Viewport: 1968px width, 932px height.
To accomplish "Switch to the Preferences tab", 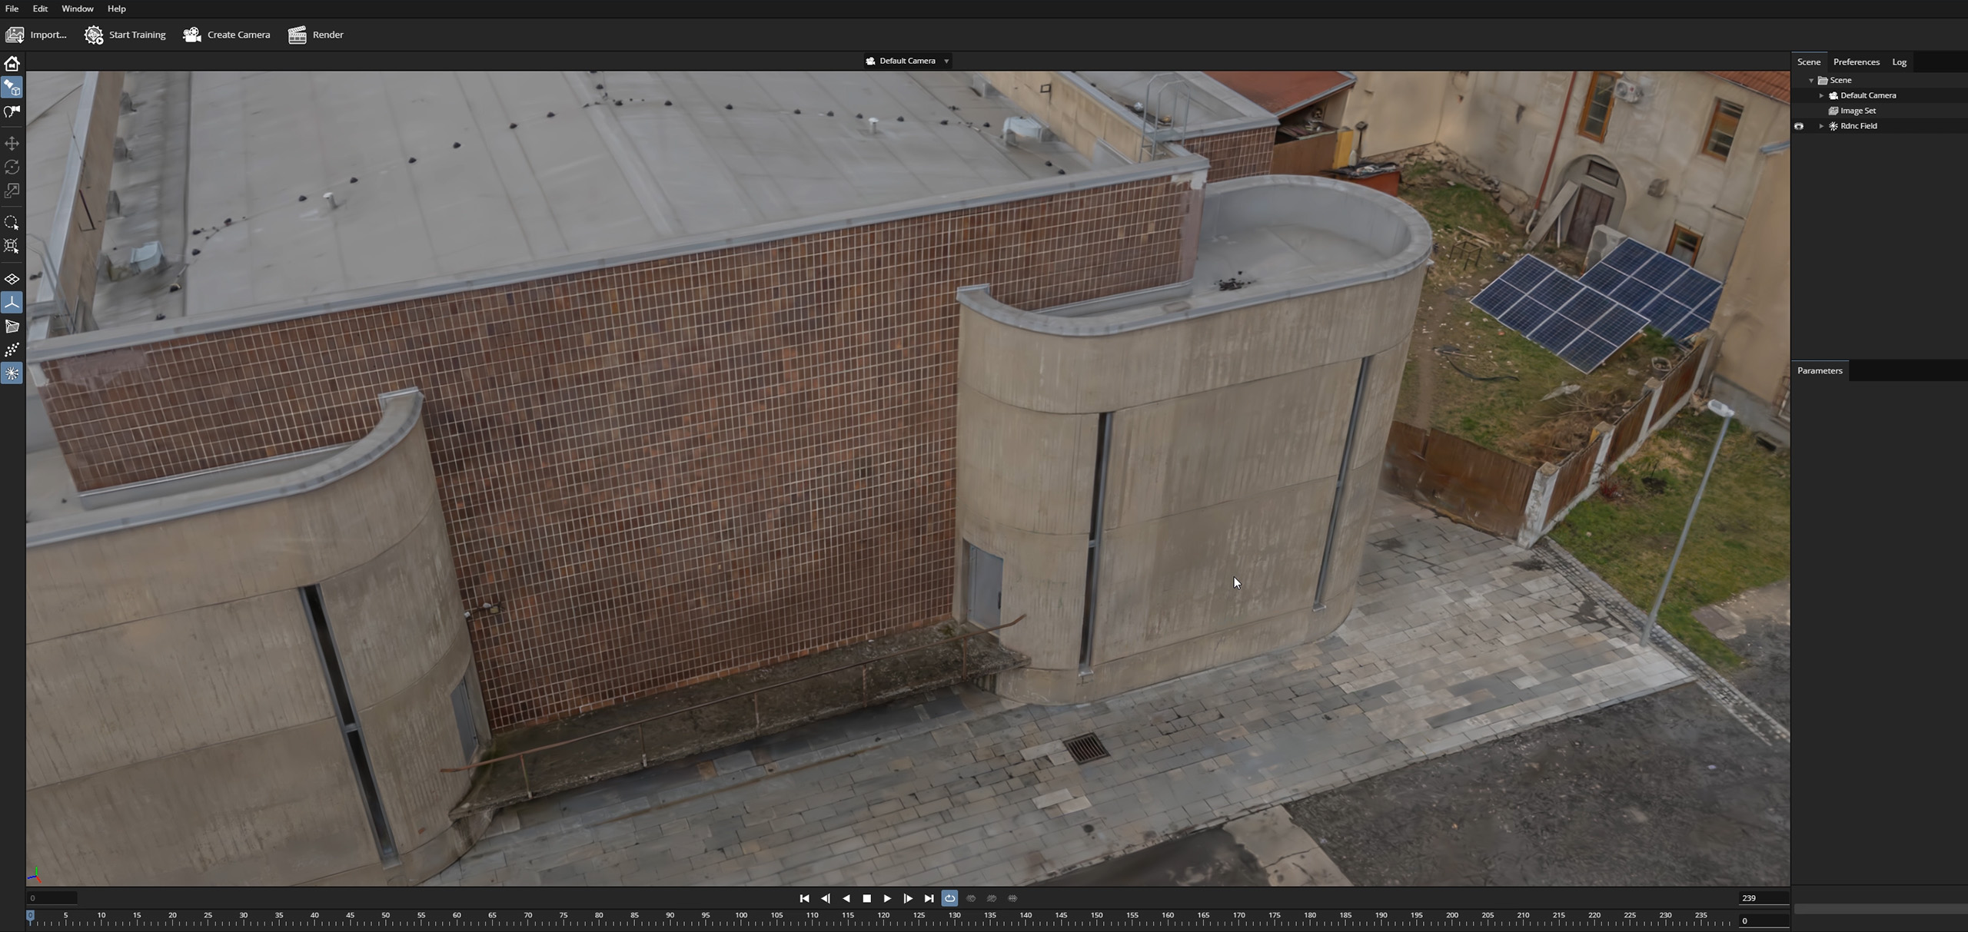I will (x=1856, y=62).
